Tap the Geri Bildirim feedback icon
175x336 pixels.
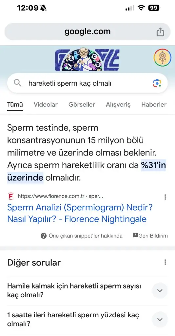click(x=135, y=236)
